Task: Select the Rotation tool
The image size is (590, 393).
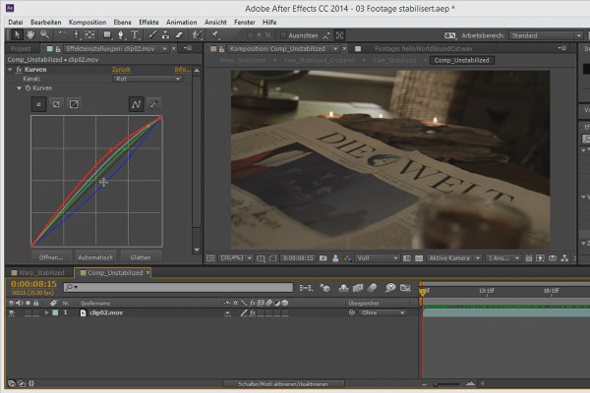Action: pos(62,35)
